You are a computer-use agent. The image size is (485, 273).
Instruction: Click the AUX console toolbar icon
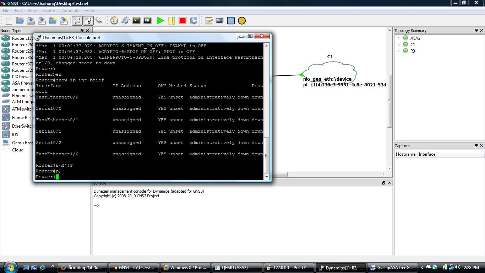click(147, 21)
